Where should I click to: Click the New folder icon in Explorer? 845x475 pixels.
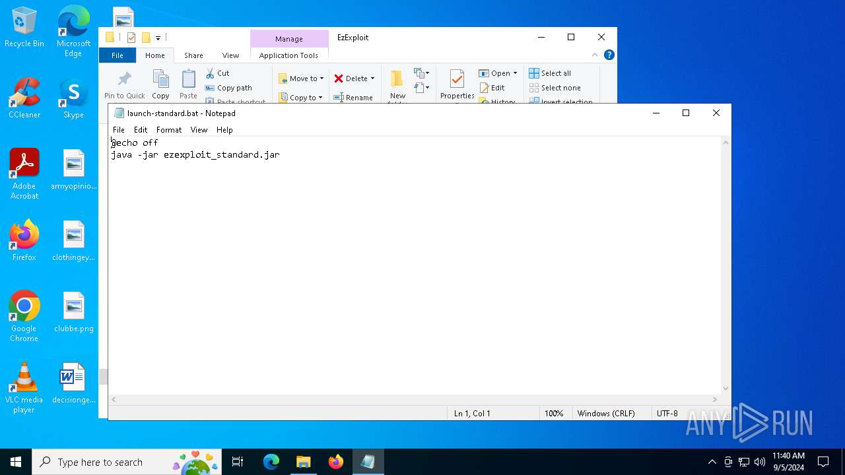coord(397,85)
